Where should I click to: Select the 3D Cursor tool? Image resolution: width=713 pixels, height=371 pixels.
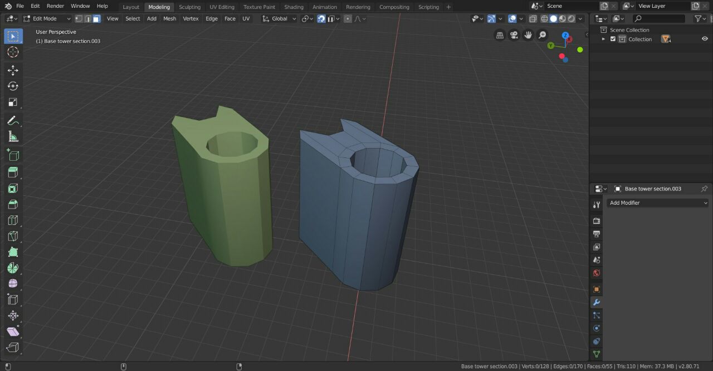(13, 52)
